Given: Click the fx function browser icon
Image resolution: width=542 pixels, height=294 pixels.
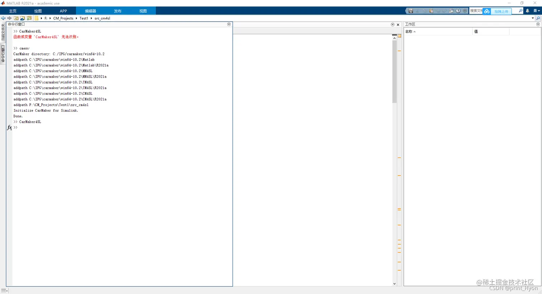Looking at the screenshot, I should tap(10, 127).
